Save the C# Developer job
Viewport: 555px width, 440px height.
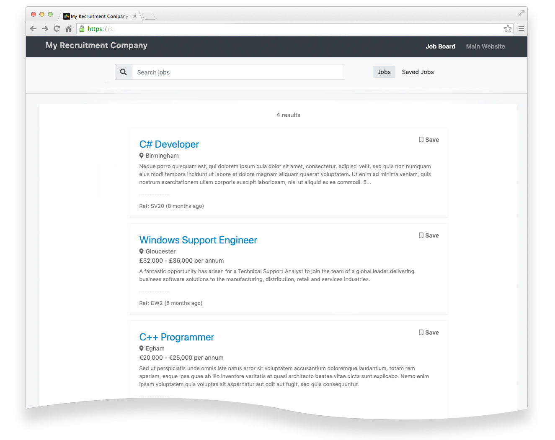pyautogui.click(x=429, y=140)
